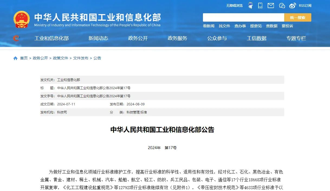Open 政务公开 navigation menu
The image size is (330, 191).
point(138,38)
